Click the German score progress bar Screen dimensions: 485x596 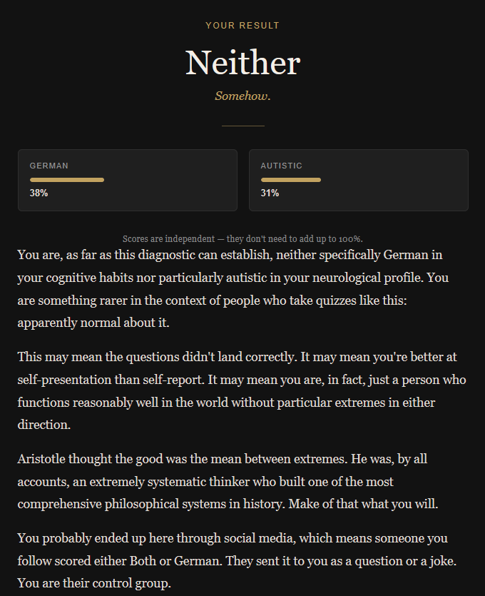pyautogui.click(x=67, y=180)
